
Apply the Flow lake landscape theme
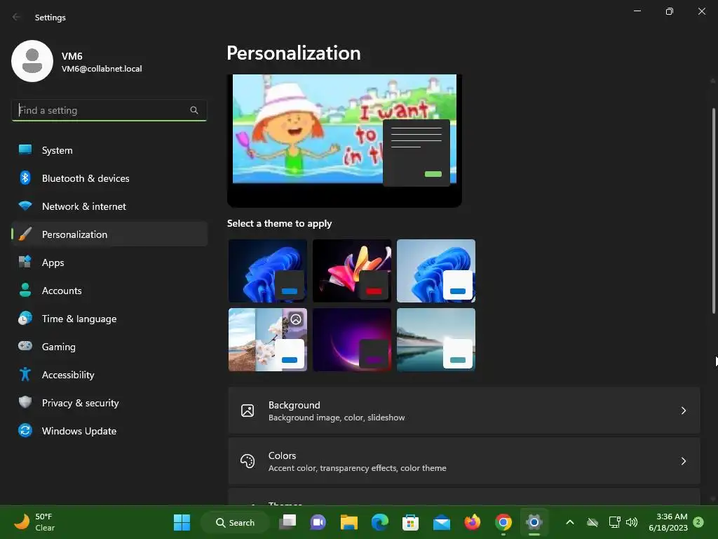click(436, 340)
